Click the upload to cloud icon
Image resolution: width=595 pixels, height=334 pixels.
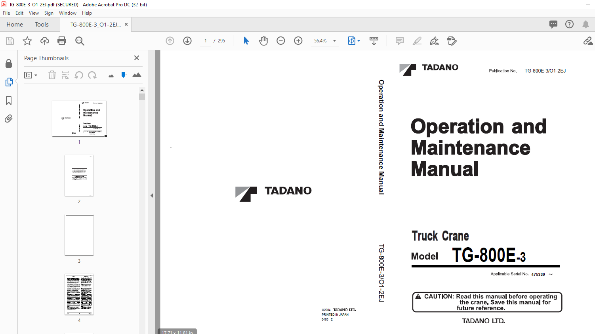click(x=45, y=41)
